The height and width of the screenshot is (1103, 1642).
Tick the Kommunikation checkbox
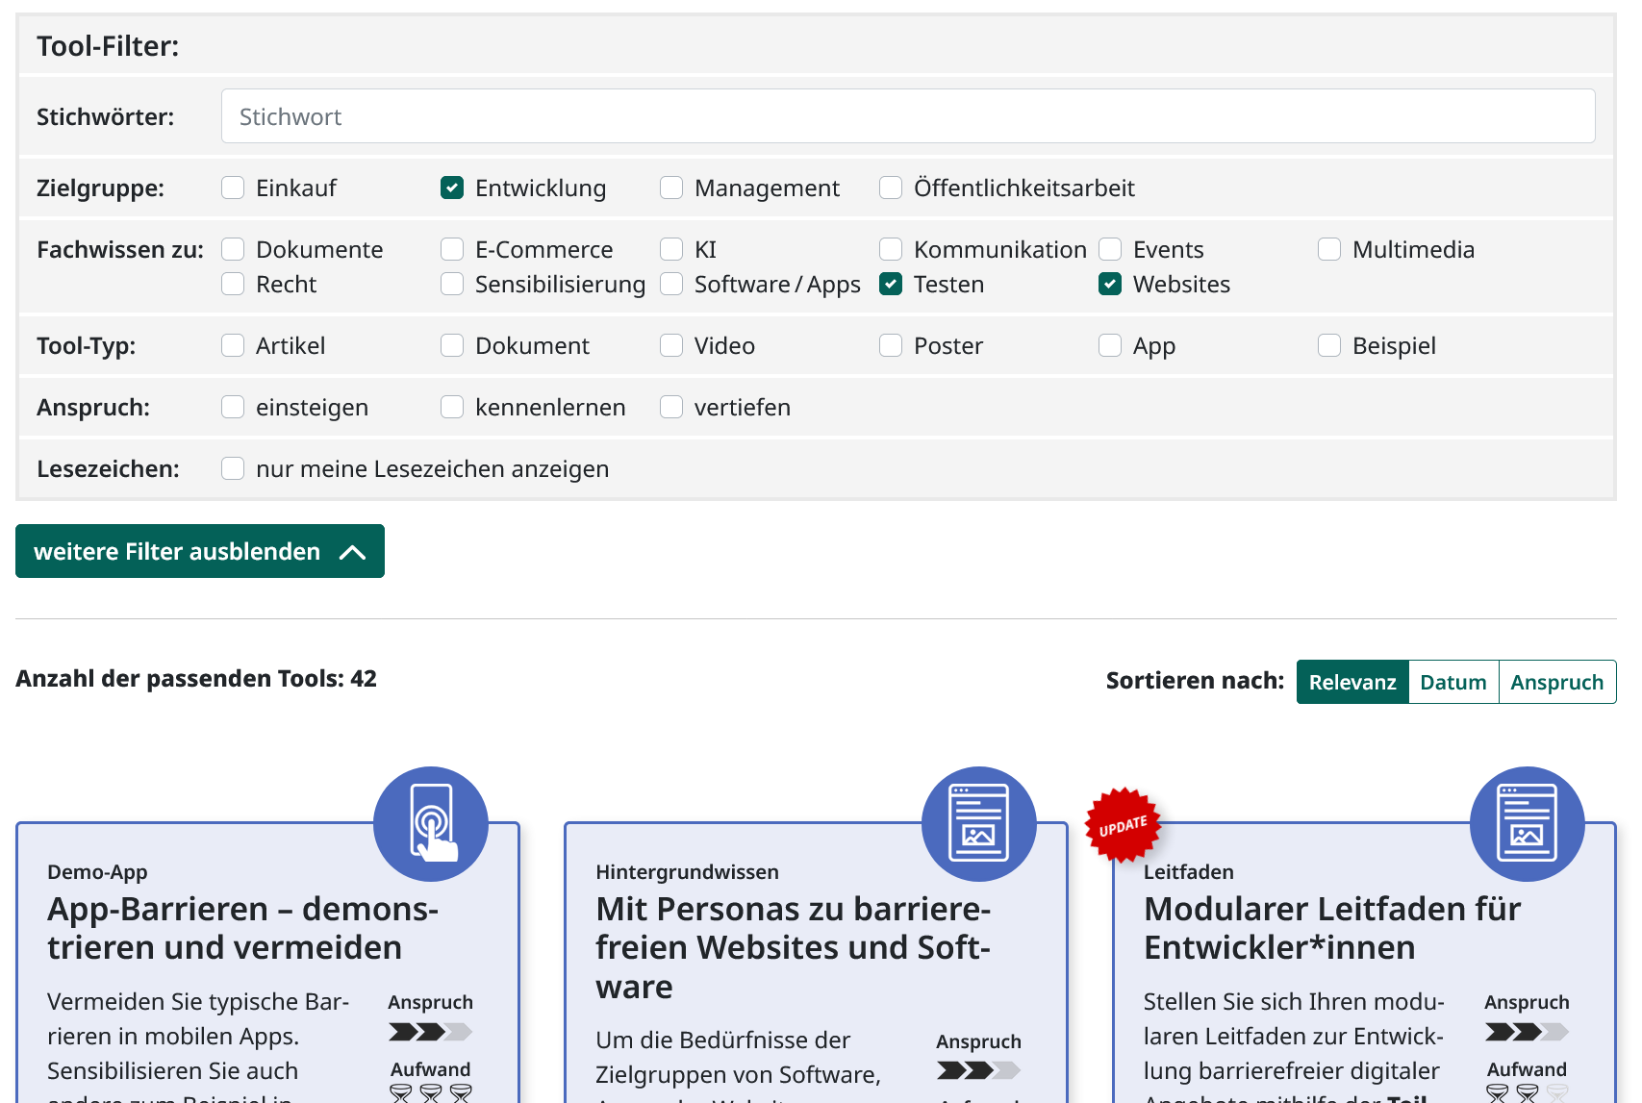pyautogui.click(x=891, y=249)
